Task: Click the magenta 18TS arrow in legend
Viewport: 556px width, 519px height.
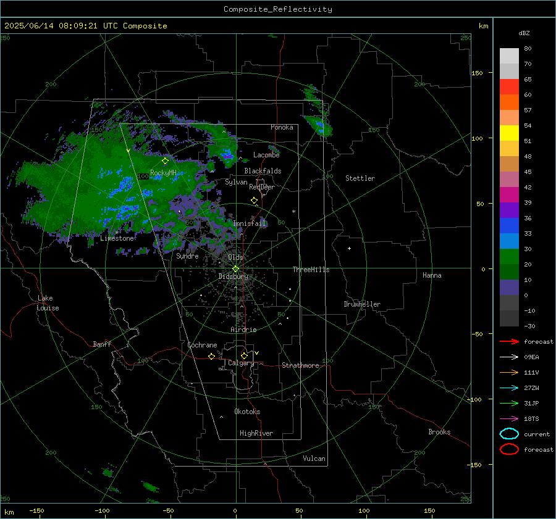Action: point(509,419)
